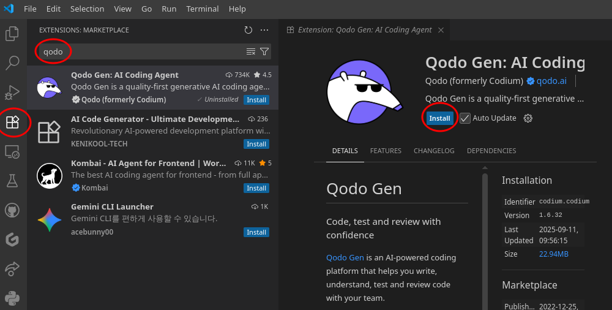Open the Explorer view in activity bar
612x310 pixels.
pyautogui.click(x=12, y=33)
